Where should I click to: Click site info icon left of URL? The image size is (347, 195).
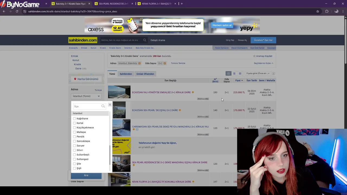[x=25, y=11]
